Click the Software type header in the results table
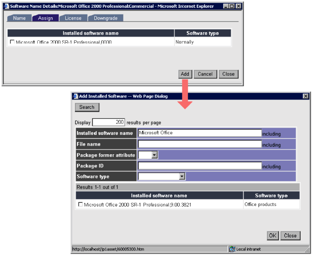The width and height of the screenshot is (312, 255). pos(271,195)
